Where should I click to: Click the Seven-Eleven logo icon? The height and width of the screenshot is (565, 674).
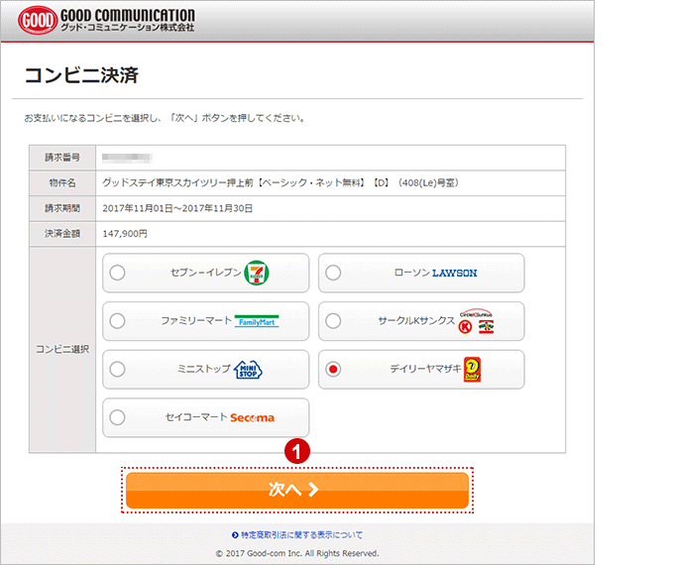pyautogui.click(x=258, y=273)
